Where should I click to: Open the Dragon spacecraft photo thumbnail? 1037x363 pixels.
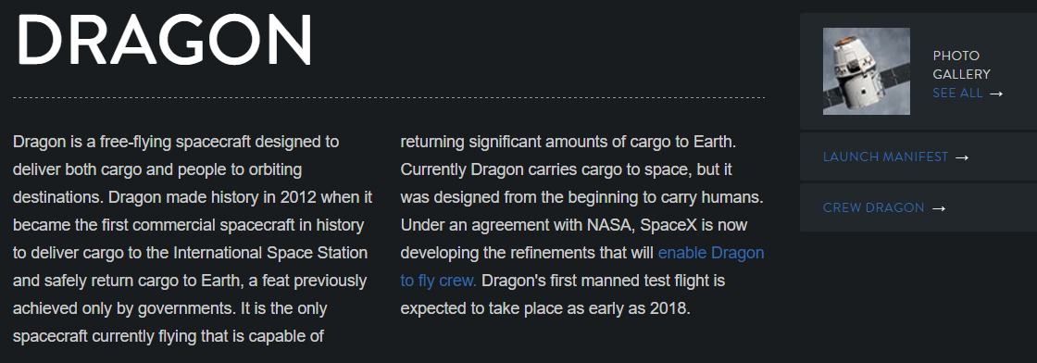click(867, 71)
